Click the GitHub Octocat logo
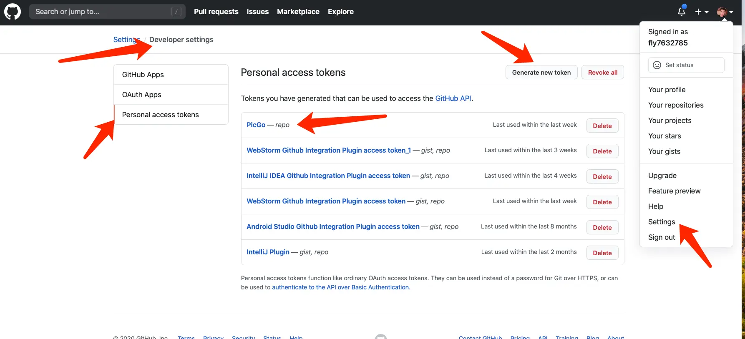 [x=13, y=12]
